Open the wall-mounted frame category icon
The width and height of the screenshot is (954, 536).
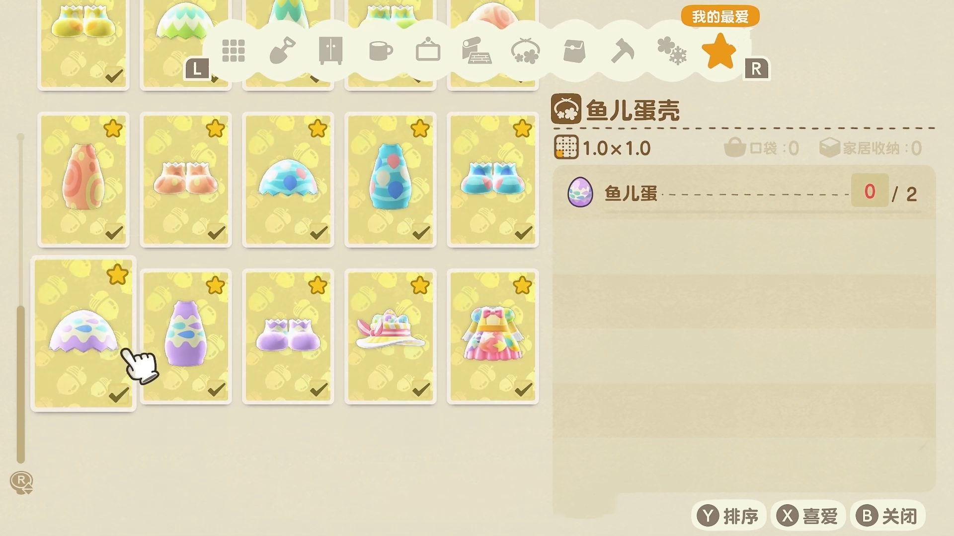click(x=428, y=51)
